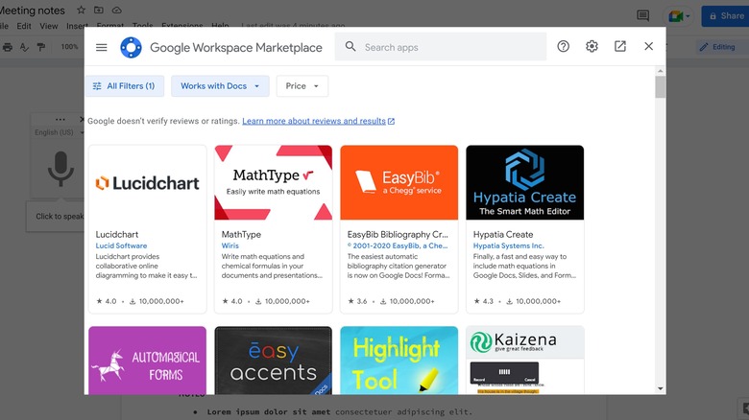The width and height of the screenshot is (749, 420).
Task: Toggle the voice typing microphone
Action: tap(60, 170)
